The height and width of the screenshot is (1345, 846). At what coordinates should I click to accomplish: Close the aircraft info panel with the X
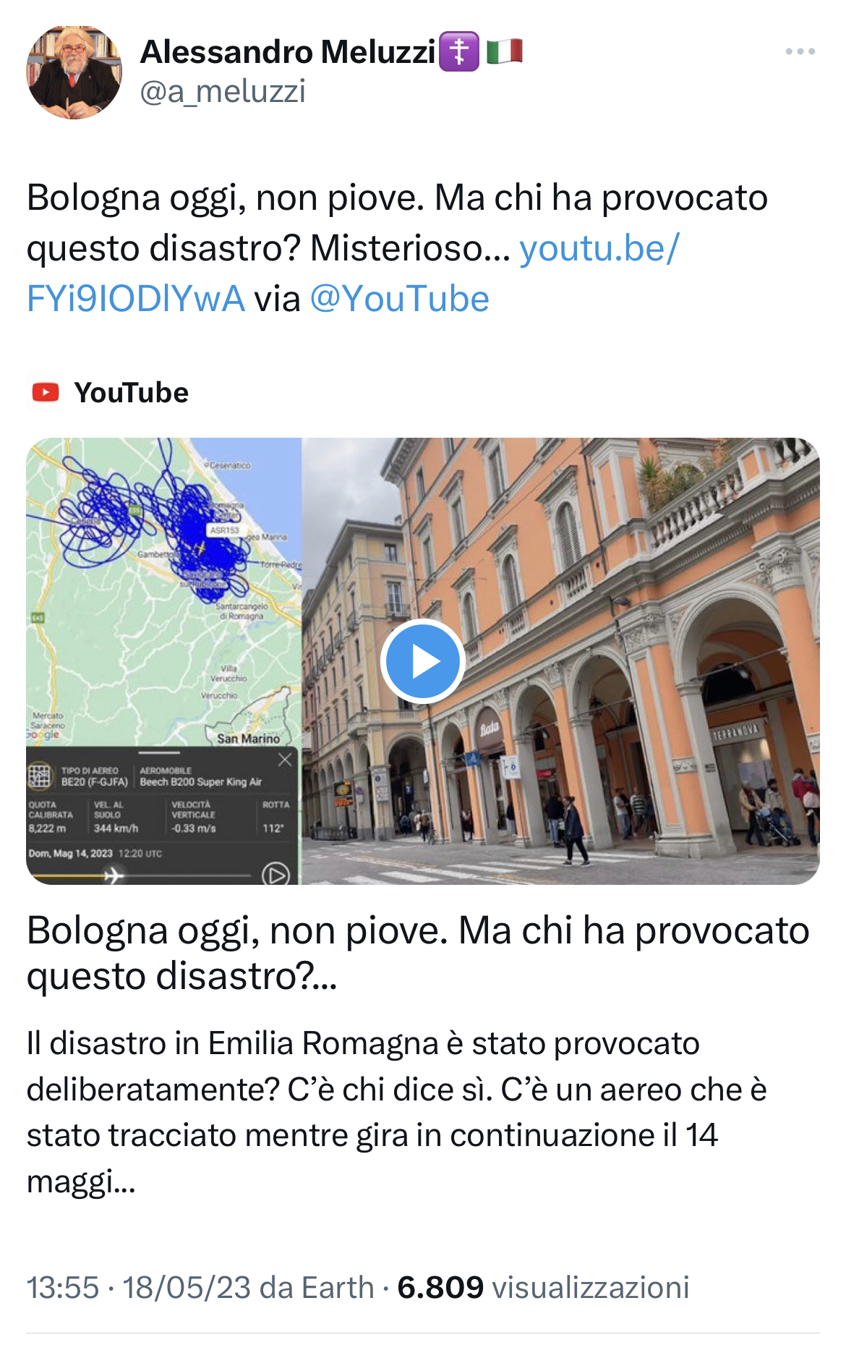click(285, 760)
